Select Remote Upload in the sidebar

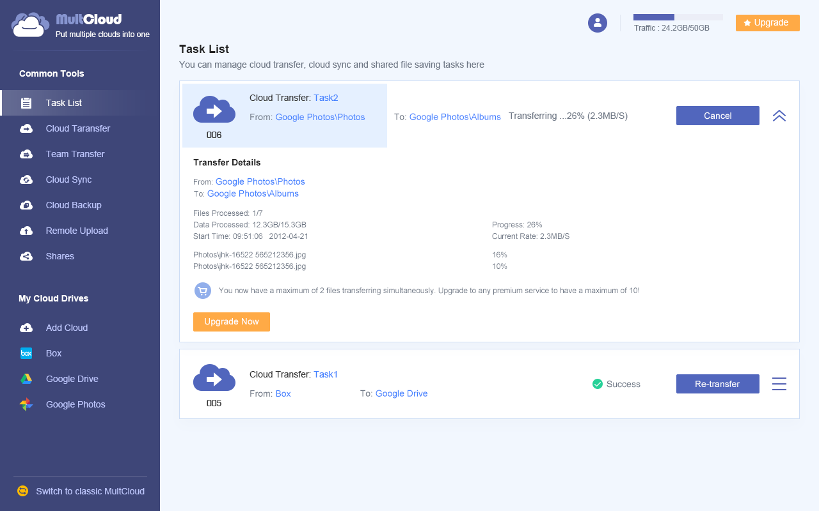click(x=26, y=231)
